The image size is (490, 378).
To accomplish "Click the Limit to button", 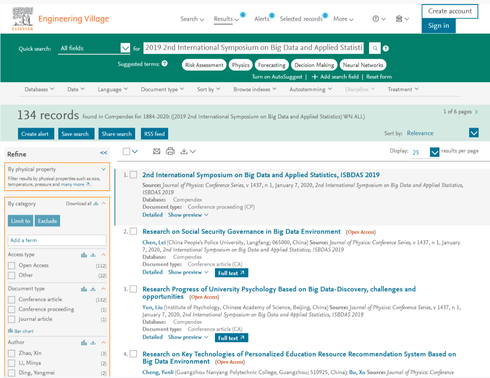I will [x=21, y=221].
